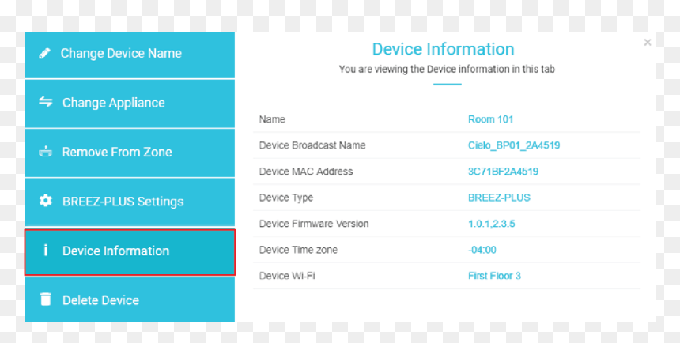Click the Device Broadcast Name label

312,145
